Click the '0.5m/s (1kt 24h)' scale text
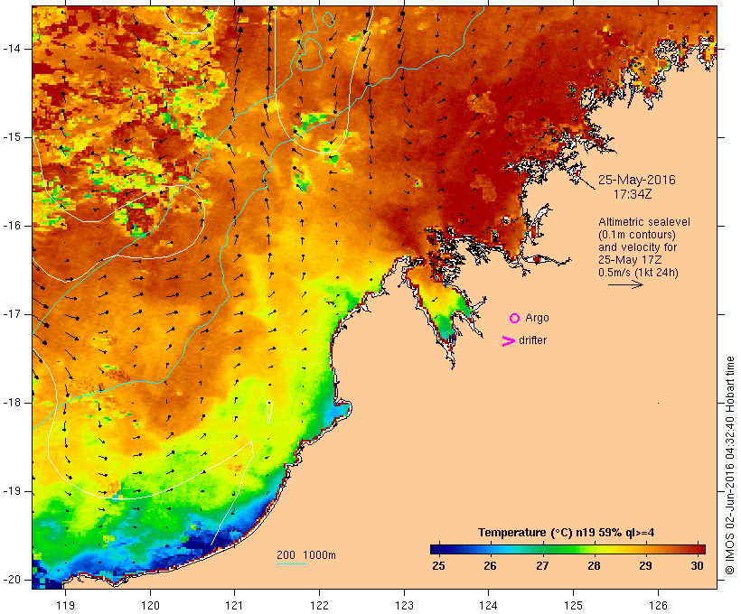This screenshot has width=741, height=614. [x=638, y=273]
